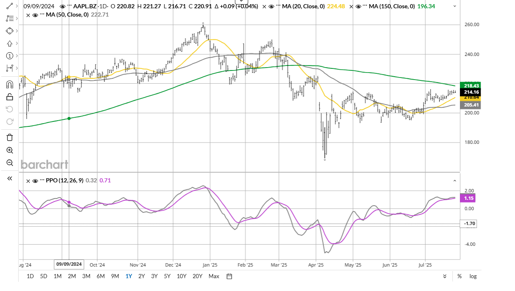Choose the 6M time range
Image resolution: width=515 pixels, height=291 pixels.
100,276
